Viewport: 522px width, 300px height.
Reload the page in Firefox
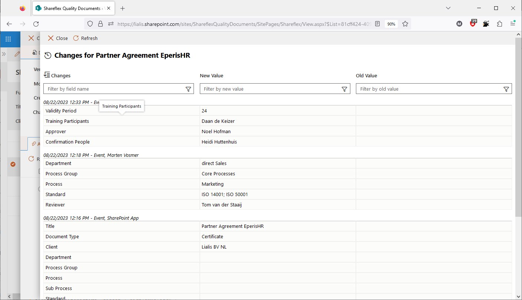pos(36,24)
